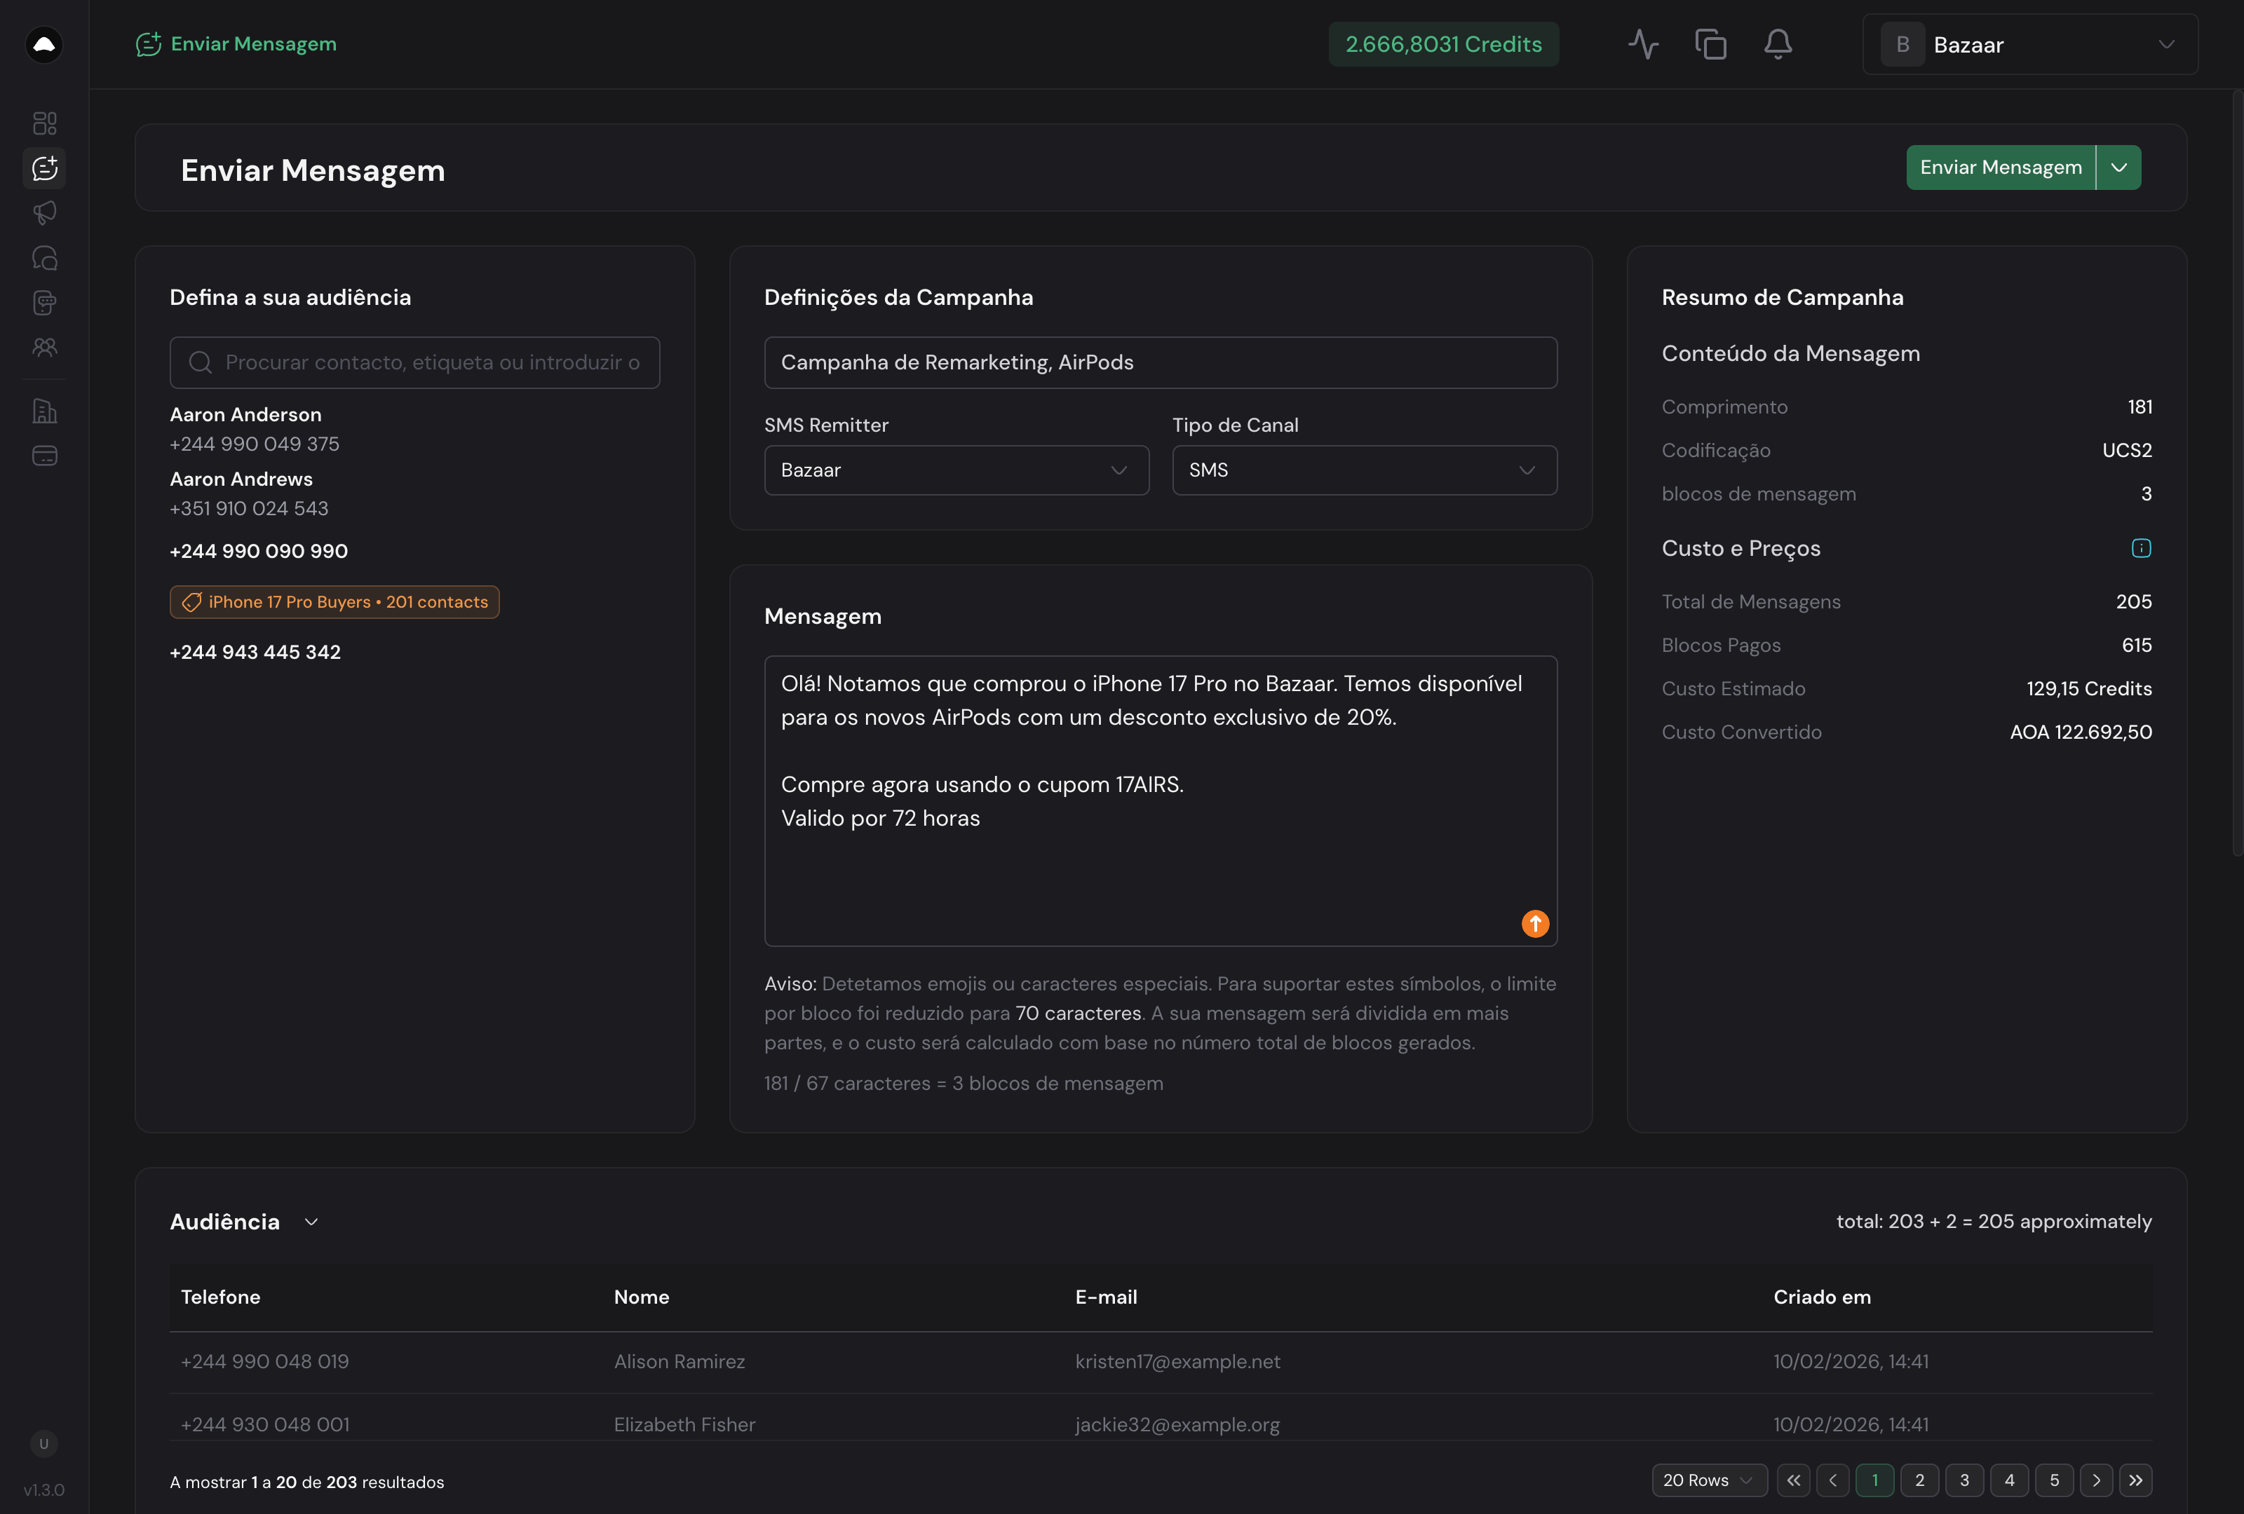Click the app logo at top of sidebar

tap(44, 44)
